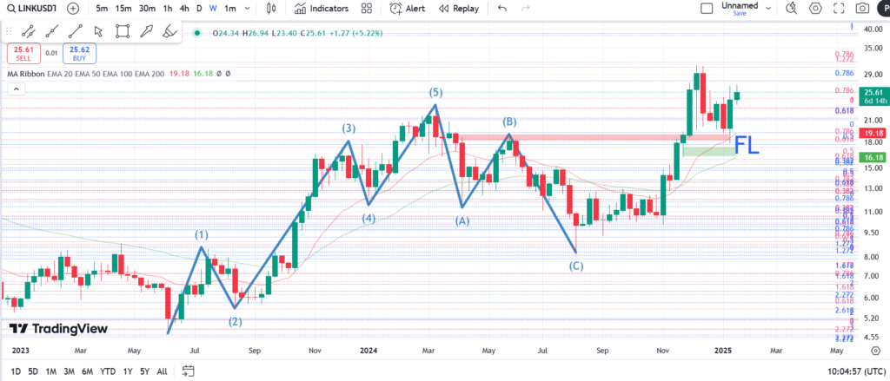890x381 pixels.
Task: Switch to the 4h timeframe
Action: [184, 9]
